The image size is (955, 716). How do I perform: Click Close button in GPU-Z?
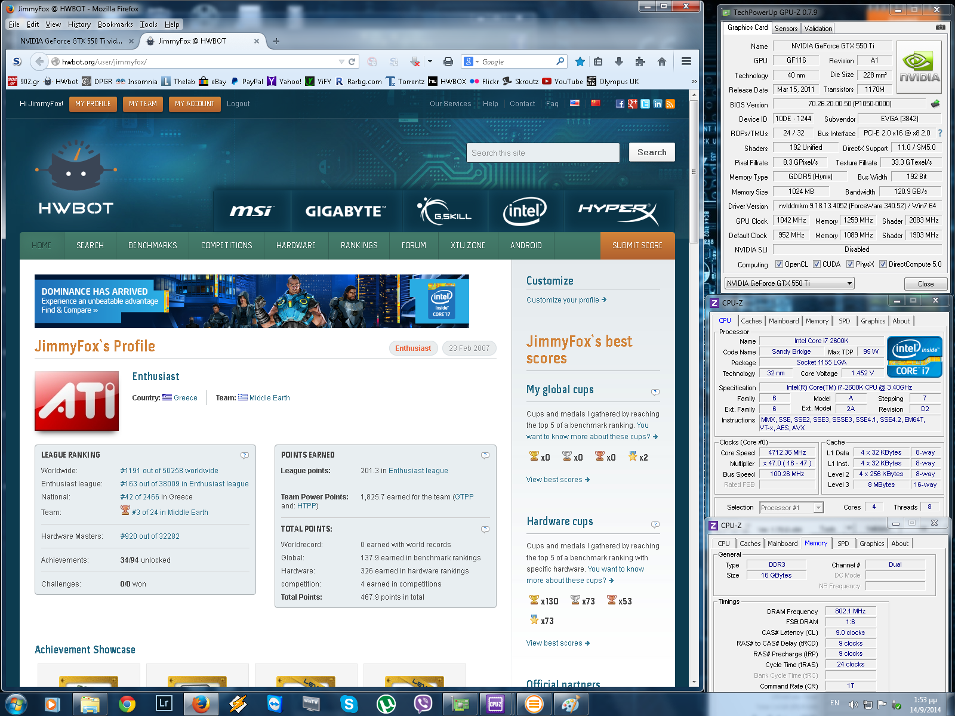(x=926, y=284)
